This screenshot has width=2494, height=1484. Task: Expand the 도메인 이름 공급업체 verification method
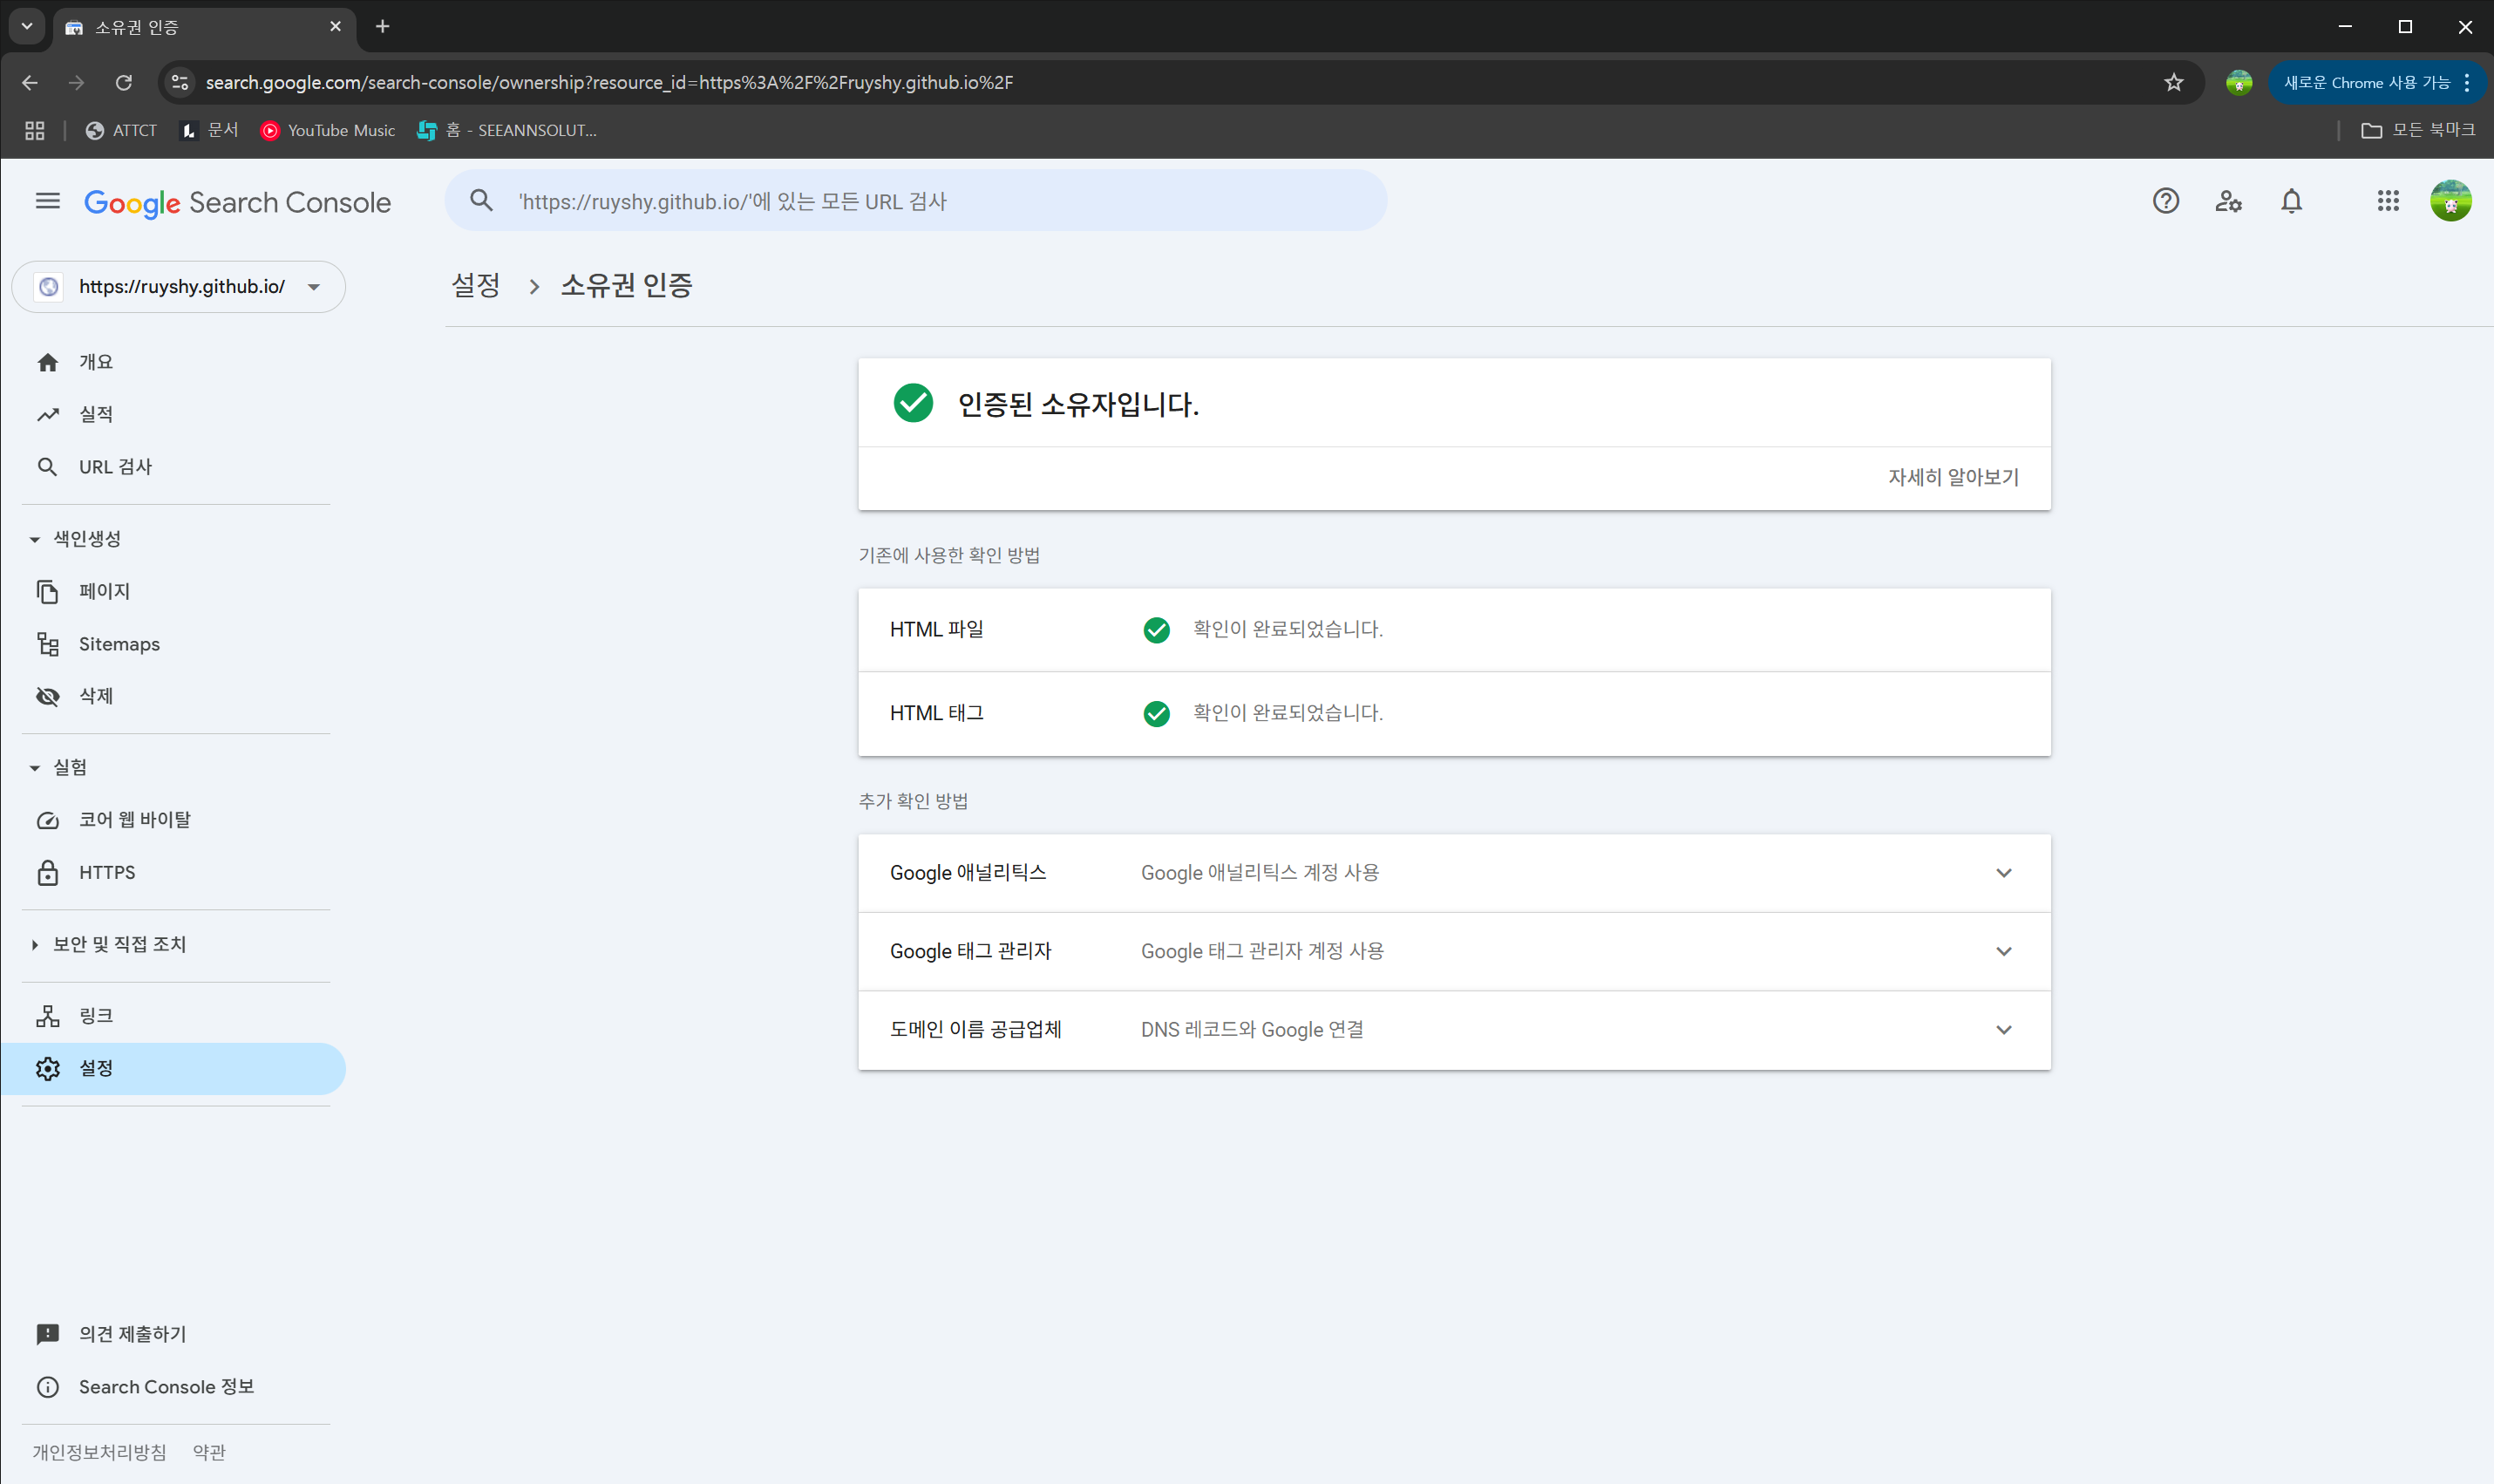click(x=2003, y=1030)
